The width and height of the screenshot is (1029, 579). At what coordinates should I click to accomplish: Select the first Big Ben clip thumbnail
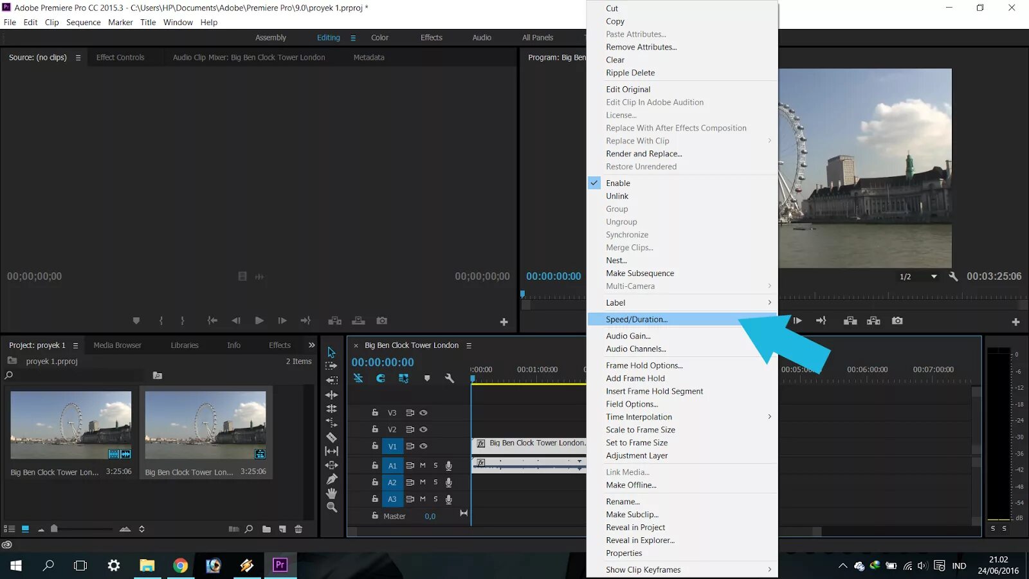pos(71,425)
